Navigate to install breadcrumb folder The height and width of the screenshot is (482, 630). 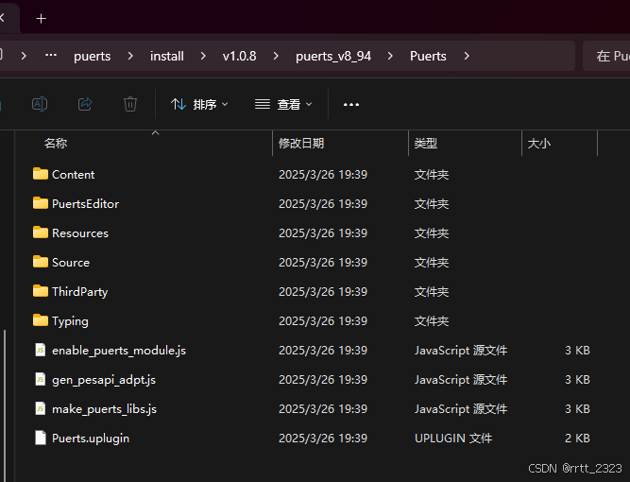[x=167, y=56]
